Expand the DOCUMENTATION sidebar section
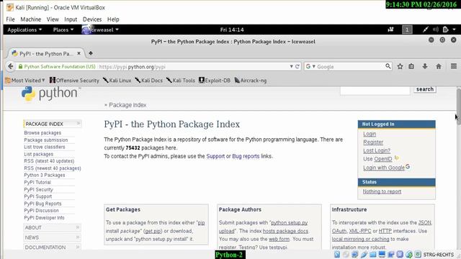 (52, 247)
